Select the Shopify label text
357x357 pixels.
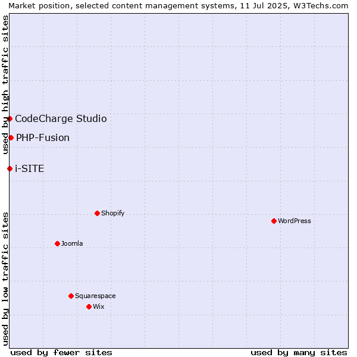[x=112, y=214]
